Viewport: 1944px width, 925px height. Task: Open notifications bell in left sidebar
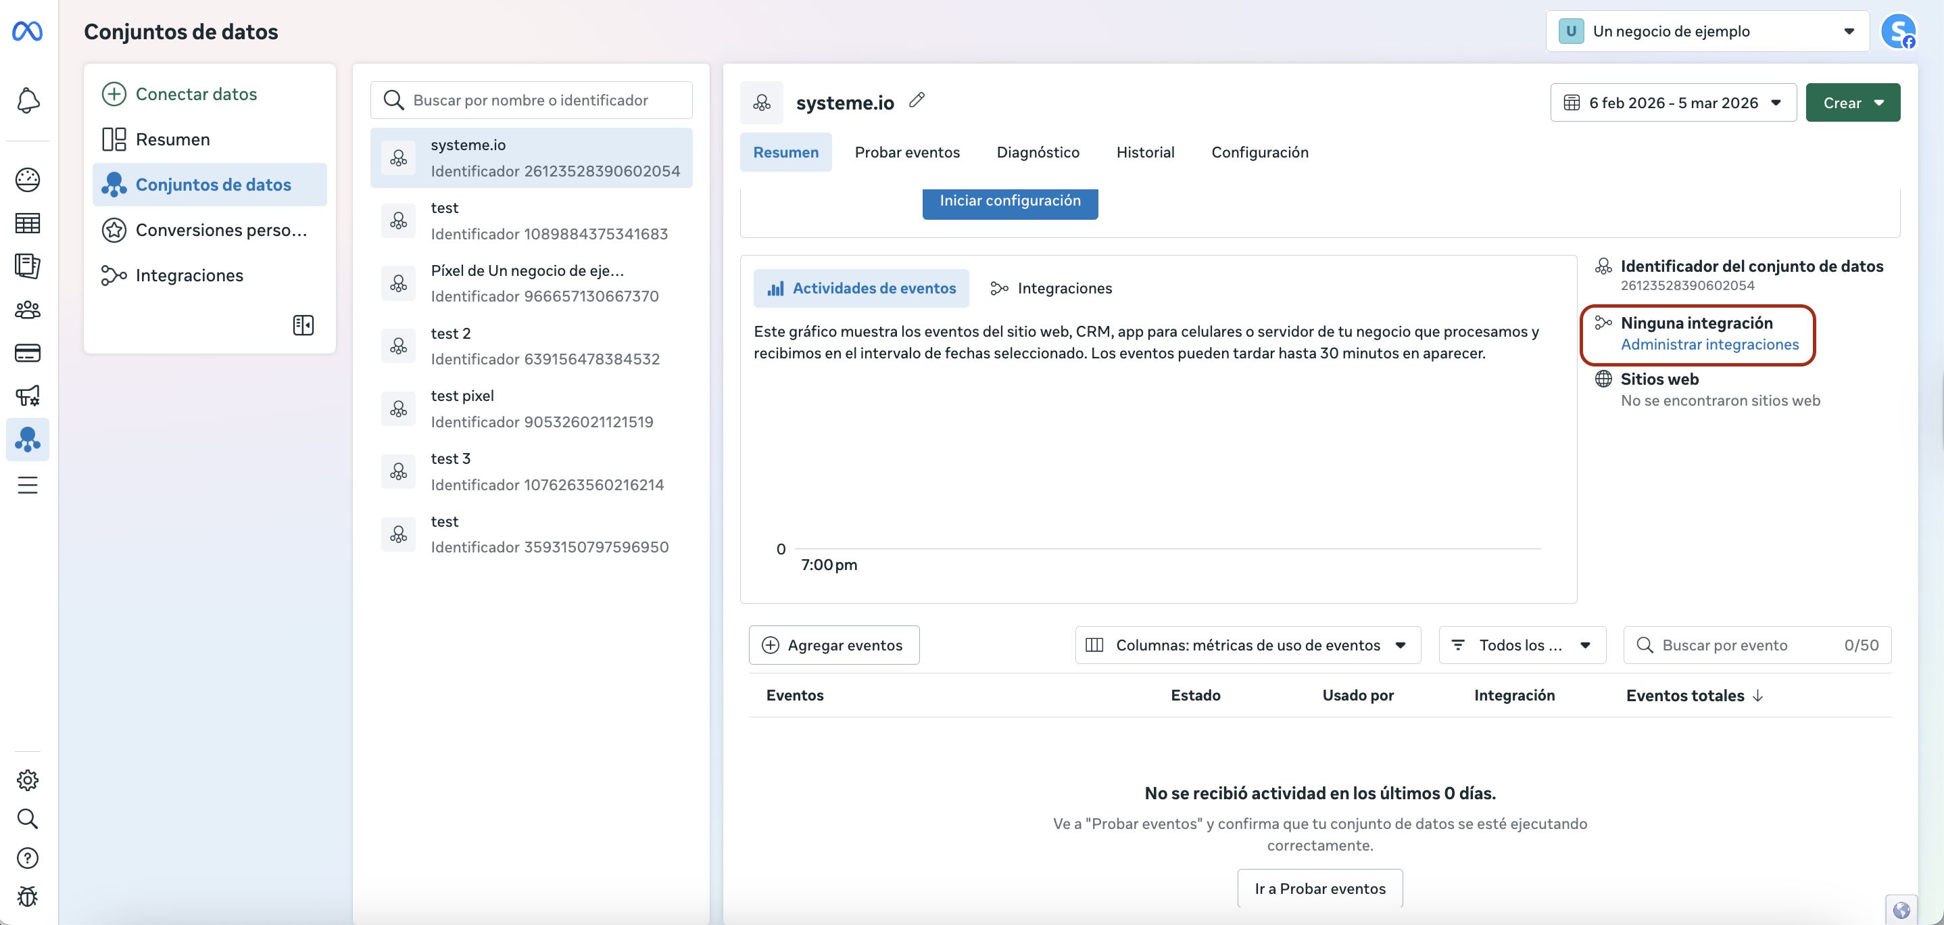[28, 101]
